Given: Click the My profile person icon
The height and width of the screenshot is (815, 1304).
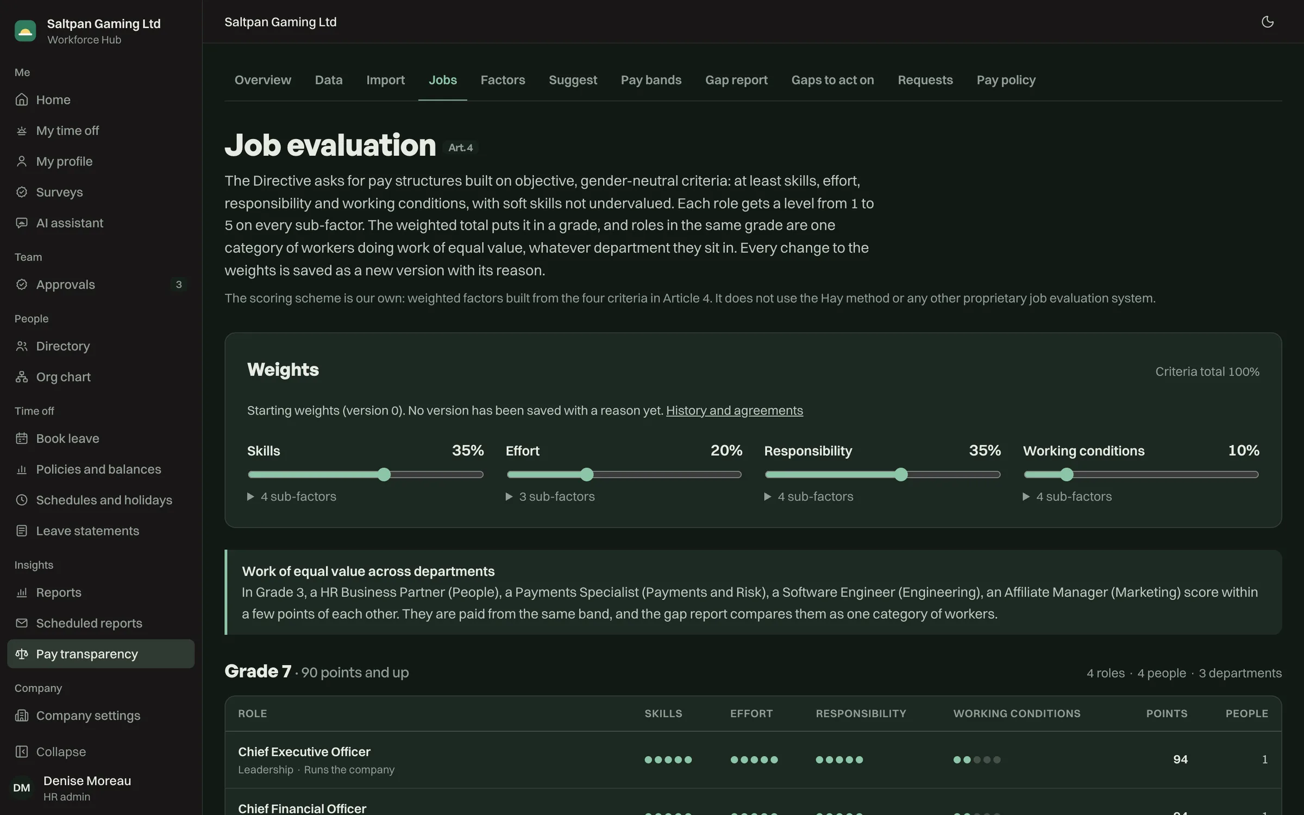Looking at the screenshot, I should 22,161.
